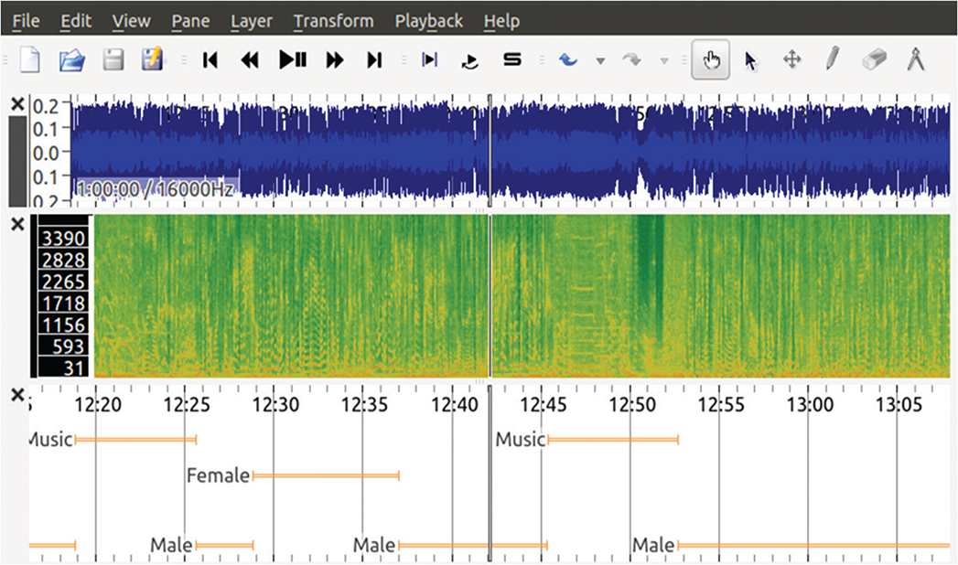Click the Open file folder icon
Screen dimensions: 958x565
[x=71, y=60]
